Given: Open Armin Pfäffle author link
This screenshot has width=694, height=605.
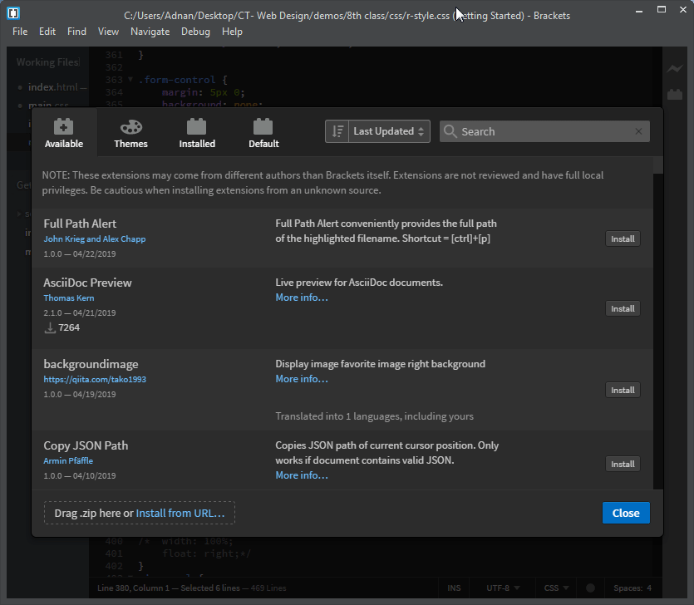Looking at the screenshot, I should [68, 460].
